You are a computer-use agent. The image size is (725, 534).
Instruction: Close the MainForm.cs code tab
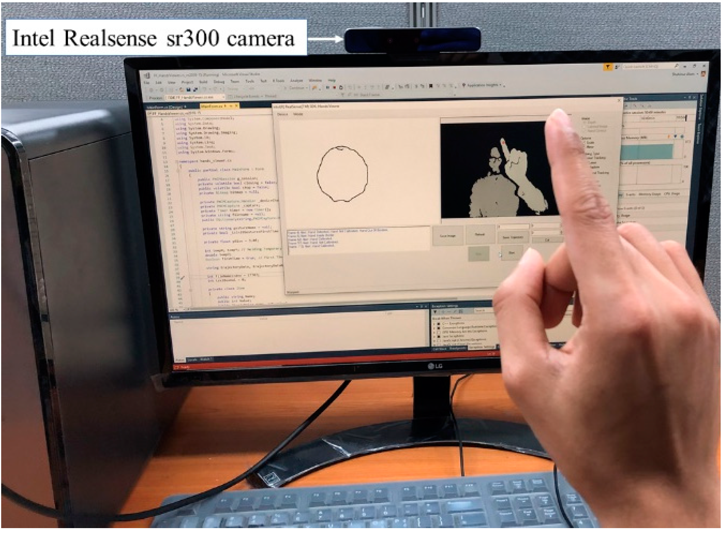(x=237, y=106)
